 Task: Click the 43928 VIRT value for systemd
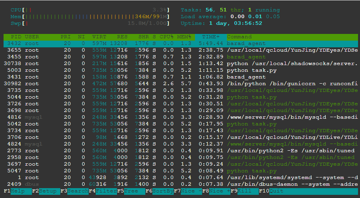coord(98,177)
